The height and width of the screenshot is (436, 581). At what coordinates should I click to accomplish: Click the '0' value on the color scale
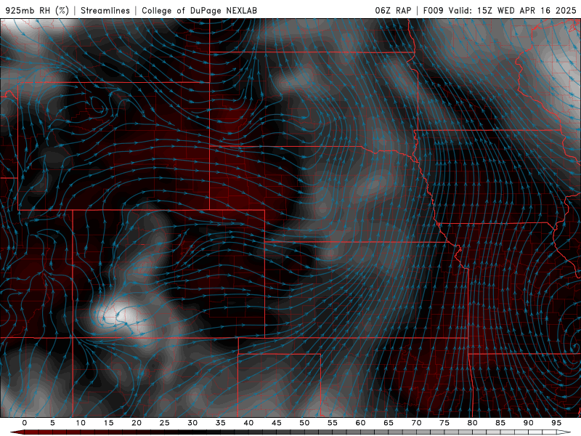click(x=25, y=423)
